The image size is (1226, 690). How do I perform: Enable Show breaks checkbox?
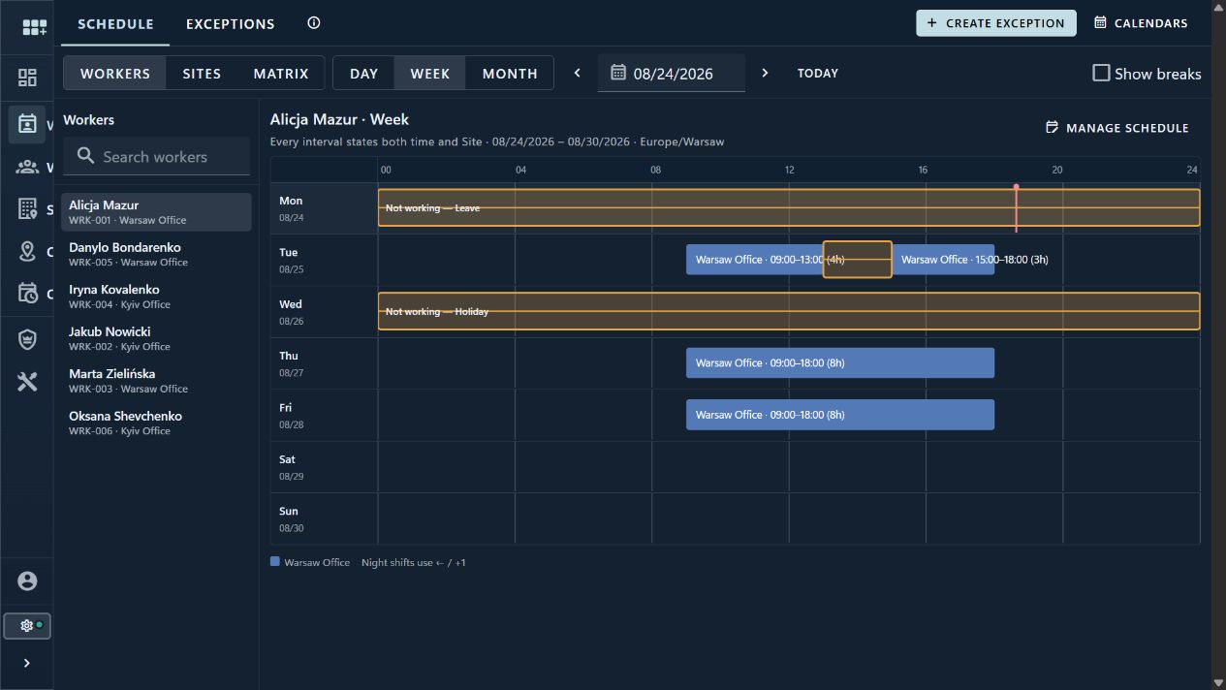click(x=1101, y=73)
